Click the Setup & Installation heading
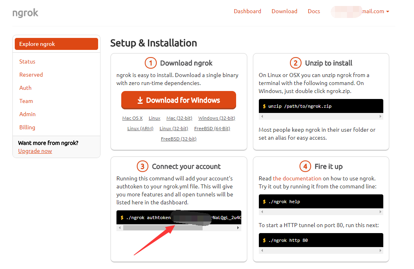Viewport: 414px width, 269px height. click(154, 43)
